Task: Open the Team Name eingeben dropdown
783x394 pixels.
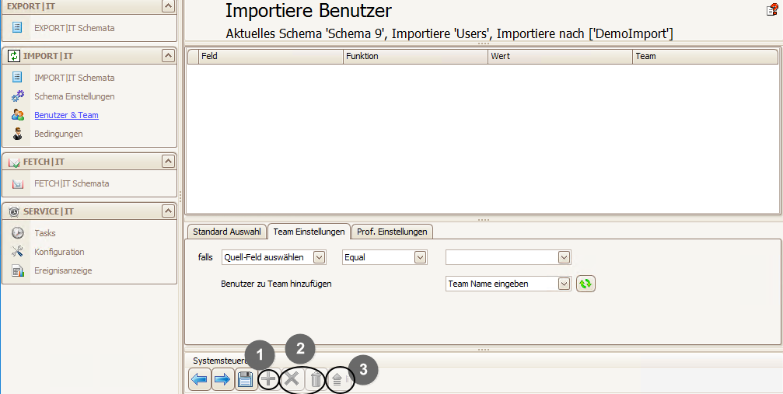Action: point(565,284)
